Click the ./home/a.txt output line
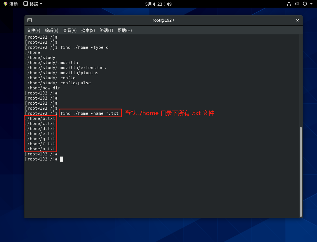 pos(40,149)
